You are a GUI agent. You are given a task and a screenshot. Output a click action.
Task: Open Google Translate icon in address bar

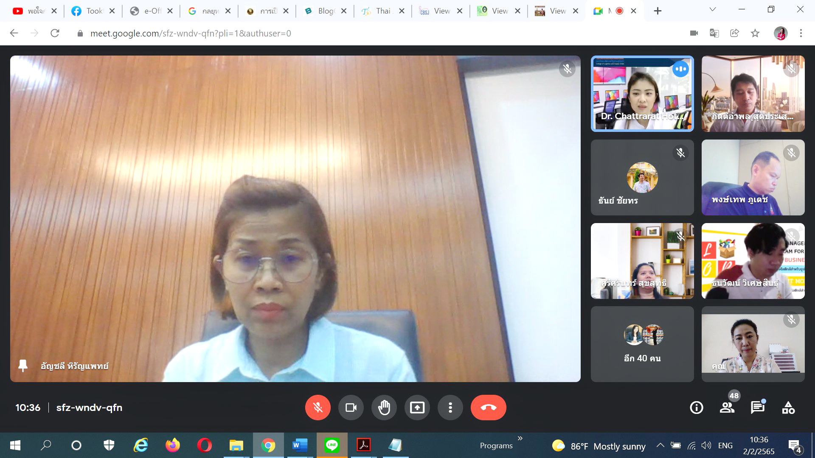click(x=714, y=33)
